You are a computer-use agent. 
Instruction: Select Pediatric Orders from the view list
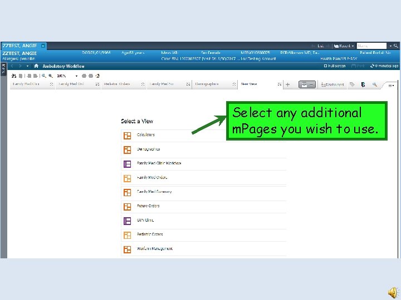(x=204, y=235)
